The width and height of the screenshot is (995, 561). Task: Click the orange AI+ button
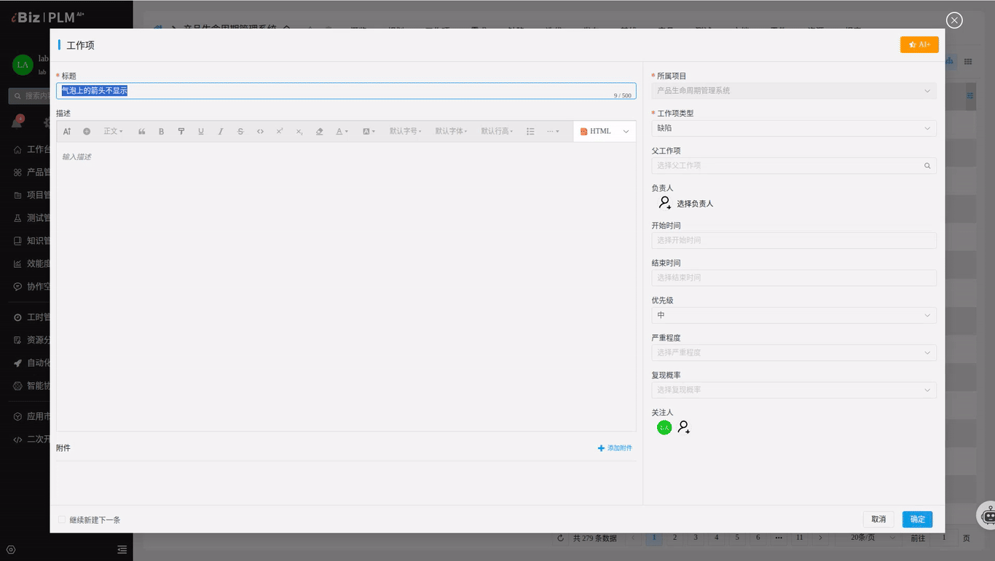tap(919, 44)
